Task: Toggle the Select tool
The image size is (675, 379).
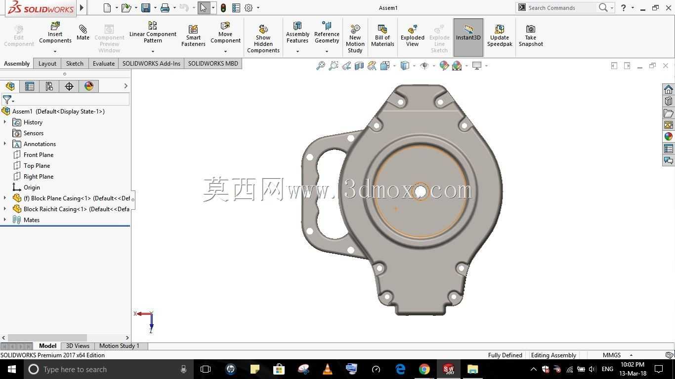Action: (x=204, y=8)
